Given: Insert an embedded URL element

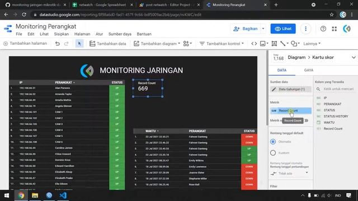Looking at the screenshot, I should (x=254, y=44).
